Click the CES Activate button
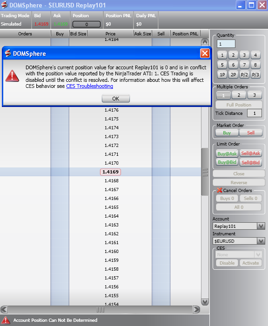This screenshot has height=326, width=268. pyautogui.click(x=250, y=263)
